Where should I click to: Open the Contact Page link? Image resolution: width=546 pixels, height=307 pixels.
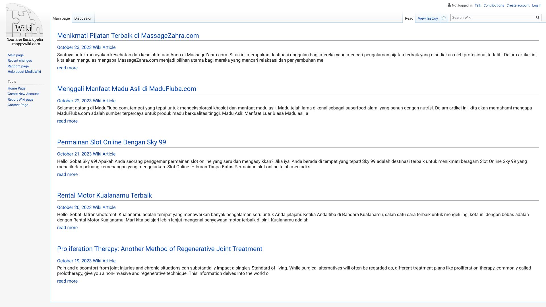[x=18, y=105]
